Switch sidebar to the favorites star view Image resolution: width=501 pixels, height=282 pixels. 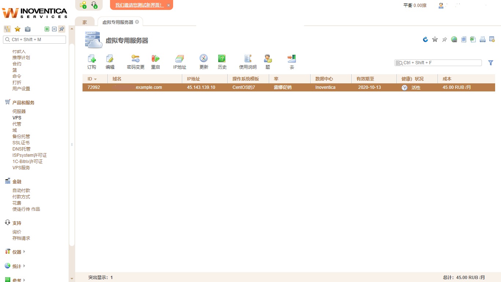[x=17, y=29]
